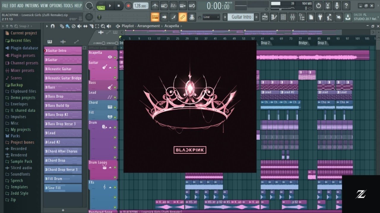
Task: Select the playlist Zoom magnifier tool
Action: click(103, 26)
